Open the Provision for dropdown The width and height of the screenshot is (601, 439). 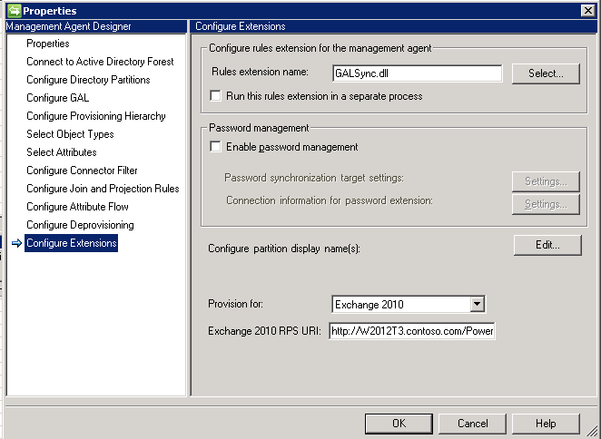478,304
